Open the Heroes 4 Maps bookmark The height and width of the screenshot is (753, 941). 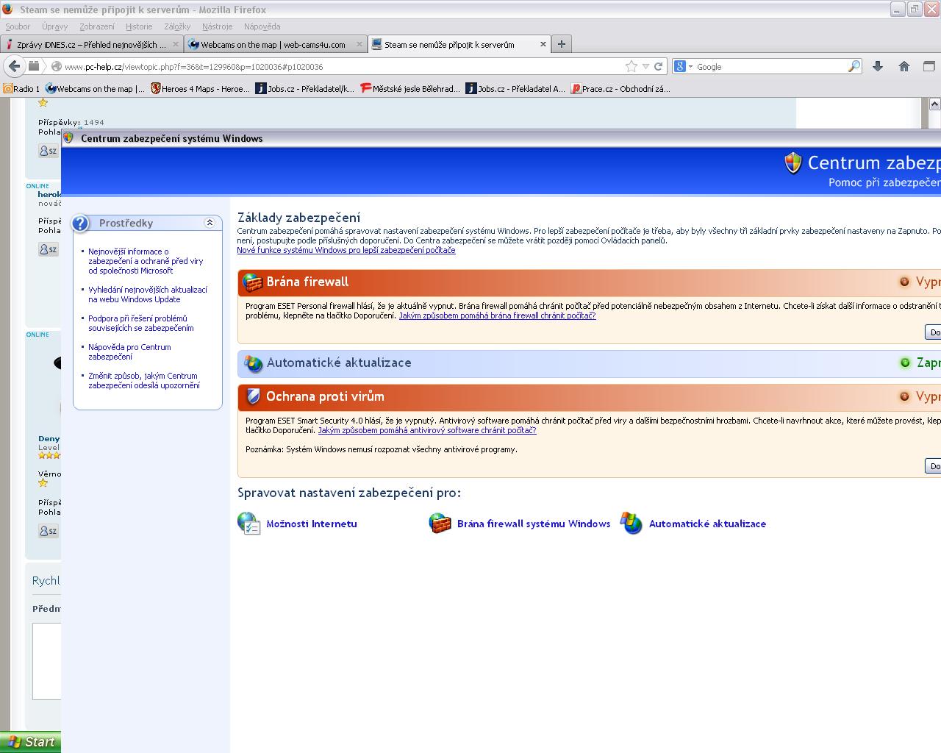pos(201,89)
